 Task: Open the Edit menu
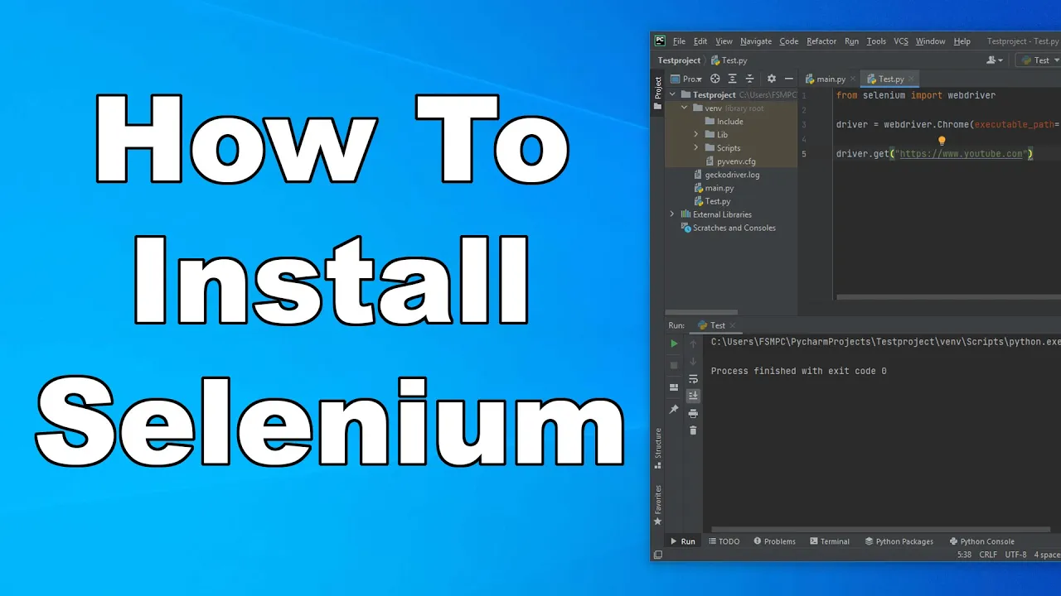pos(700,41)
